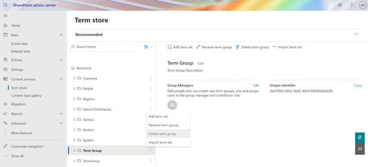
Task: Open Deleted sites page
Action: 21,51
